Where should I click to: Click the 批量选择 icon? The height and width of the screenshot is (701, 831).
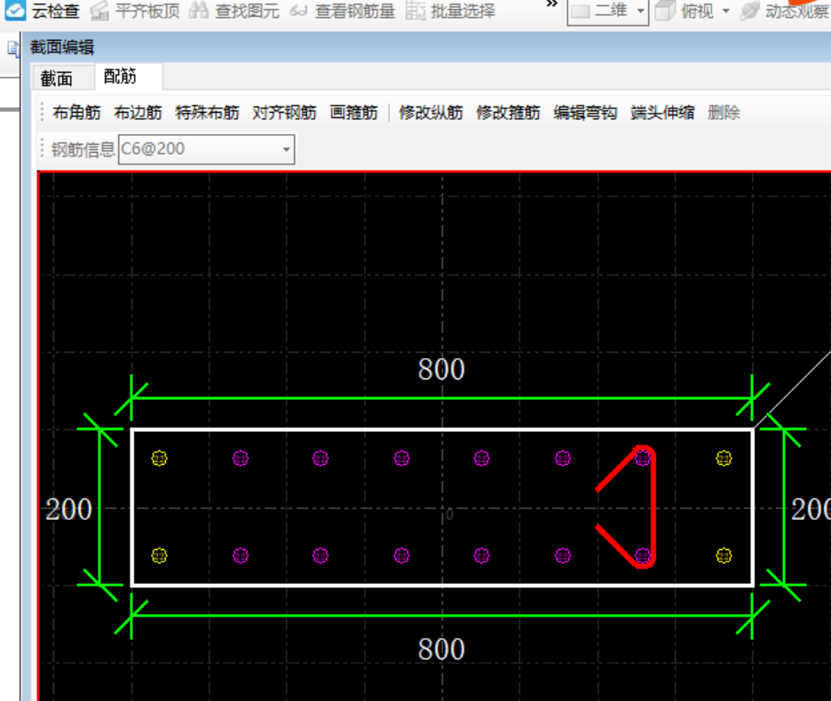(x=415, y=11)
